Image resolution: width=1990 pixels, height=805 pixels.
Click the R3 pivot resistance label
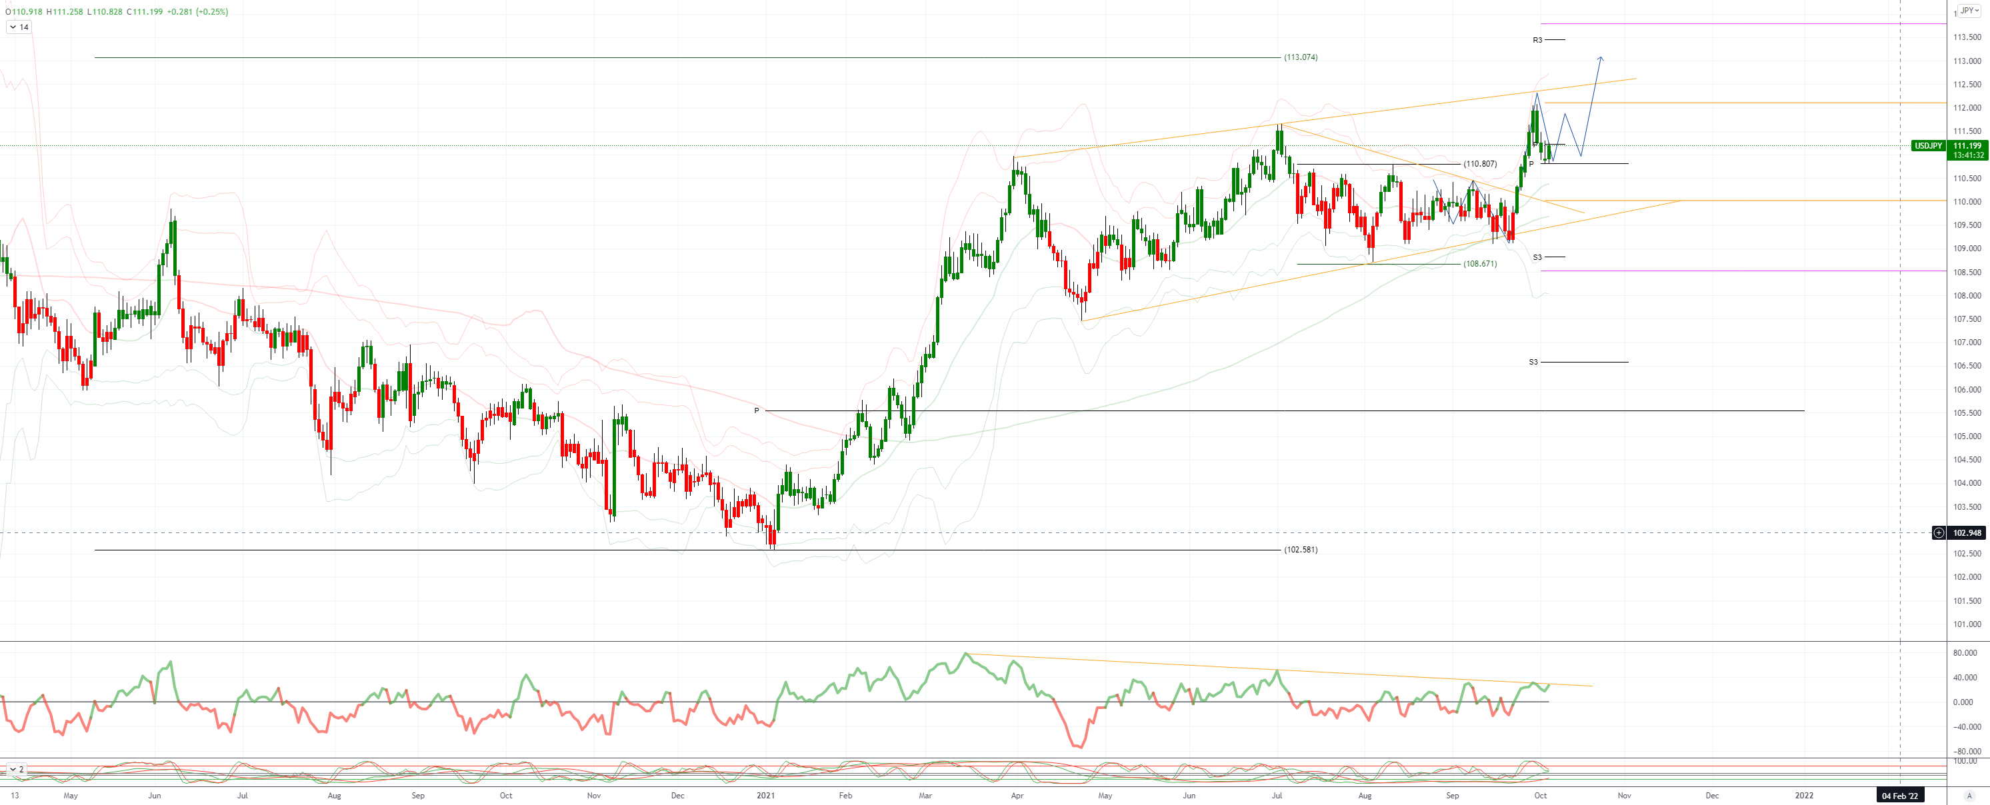[1537, 39]
